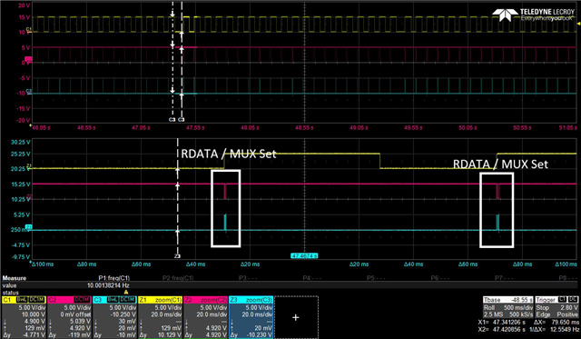Select the right dashed cursor line in upper grid
The width and height of the screenshot is (581, 339).
[182, 61]
